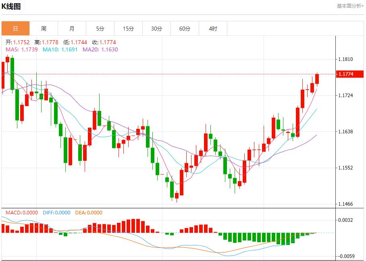Open the 基本面分析 link
Image resolution: width=366 pixels, height=261 pixels.
(x=350, y=6)
